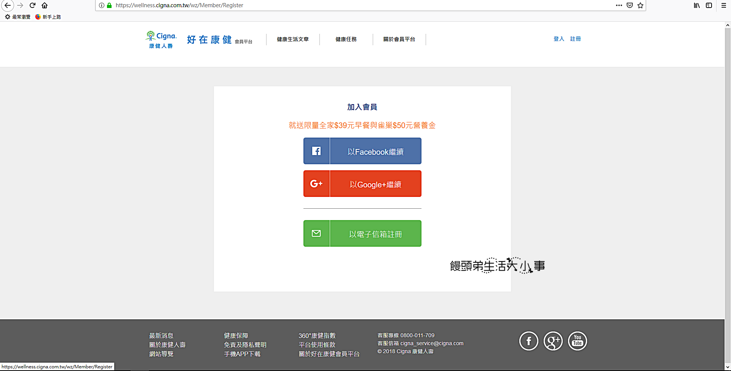Open footer link 健康保障
The width and height of the screenshot is (731, 371).
tap(236, 336)
